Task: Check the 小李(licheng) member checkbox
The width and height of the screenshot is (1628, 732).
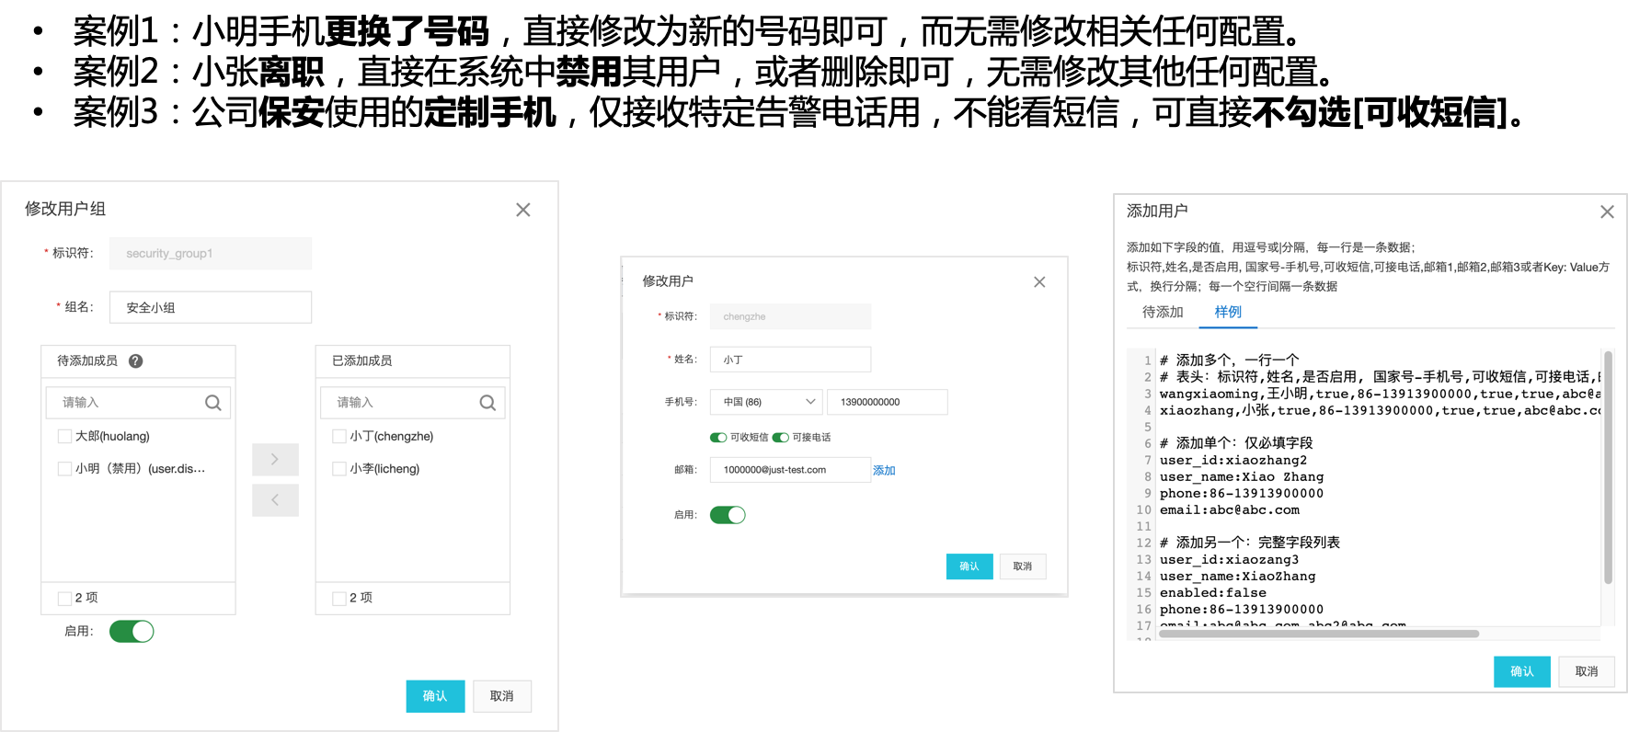Action: click(x=339, y=468)
